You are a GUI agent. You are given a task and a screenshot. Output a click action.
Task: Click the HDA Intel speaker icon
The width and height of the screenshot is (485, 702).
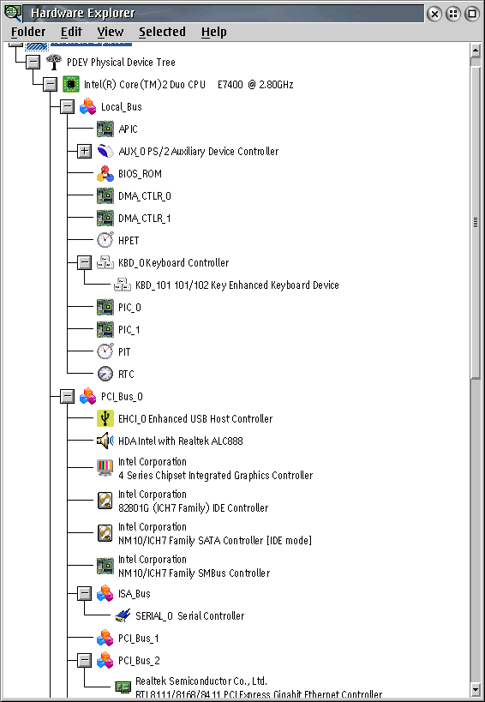pos(105,441)
